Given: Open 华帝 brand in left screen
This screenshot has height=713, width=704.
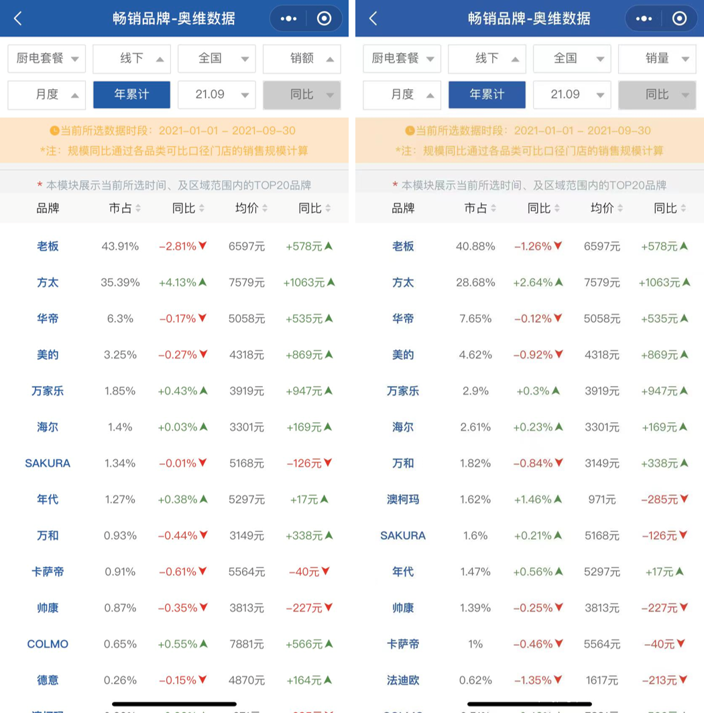Looking at the screenshot, I should point(48,319).
